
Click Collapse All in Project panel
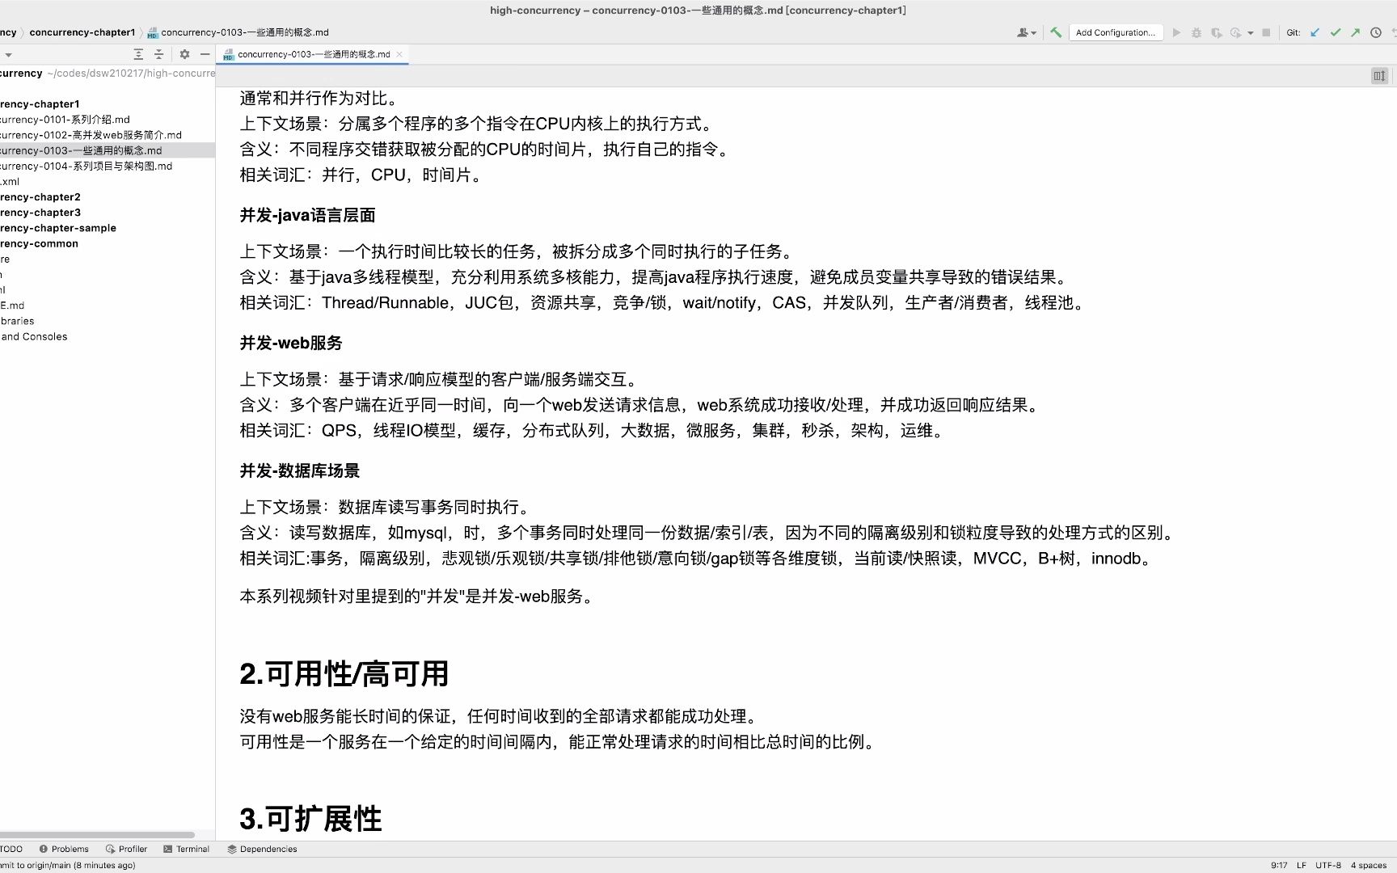pyautogui.click(x=158, y=54)
